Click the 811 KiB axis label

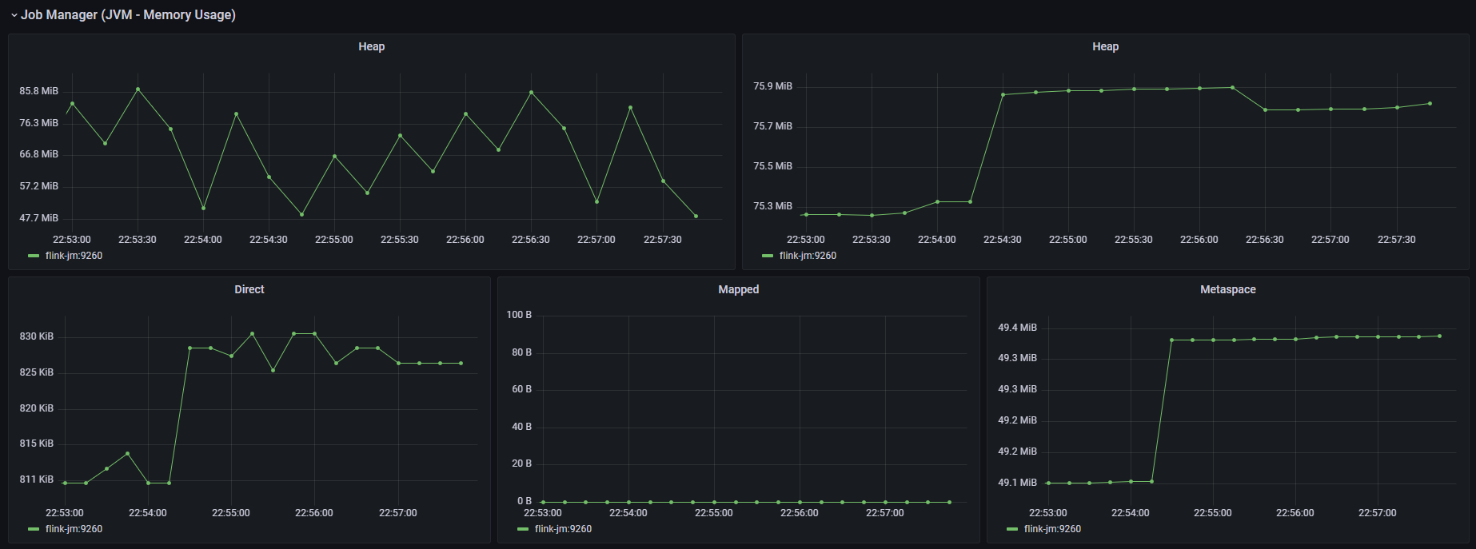coord(37,479)
